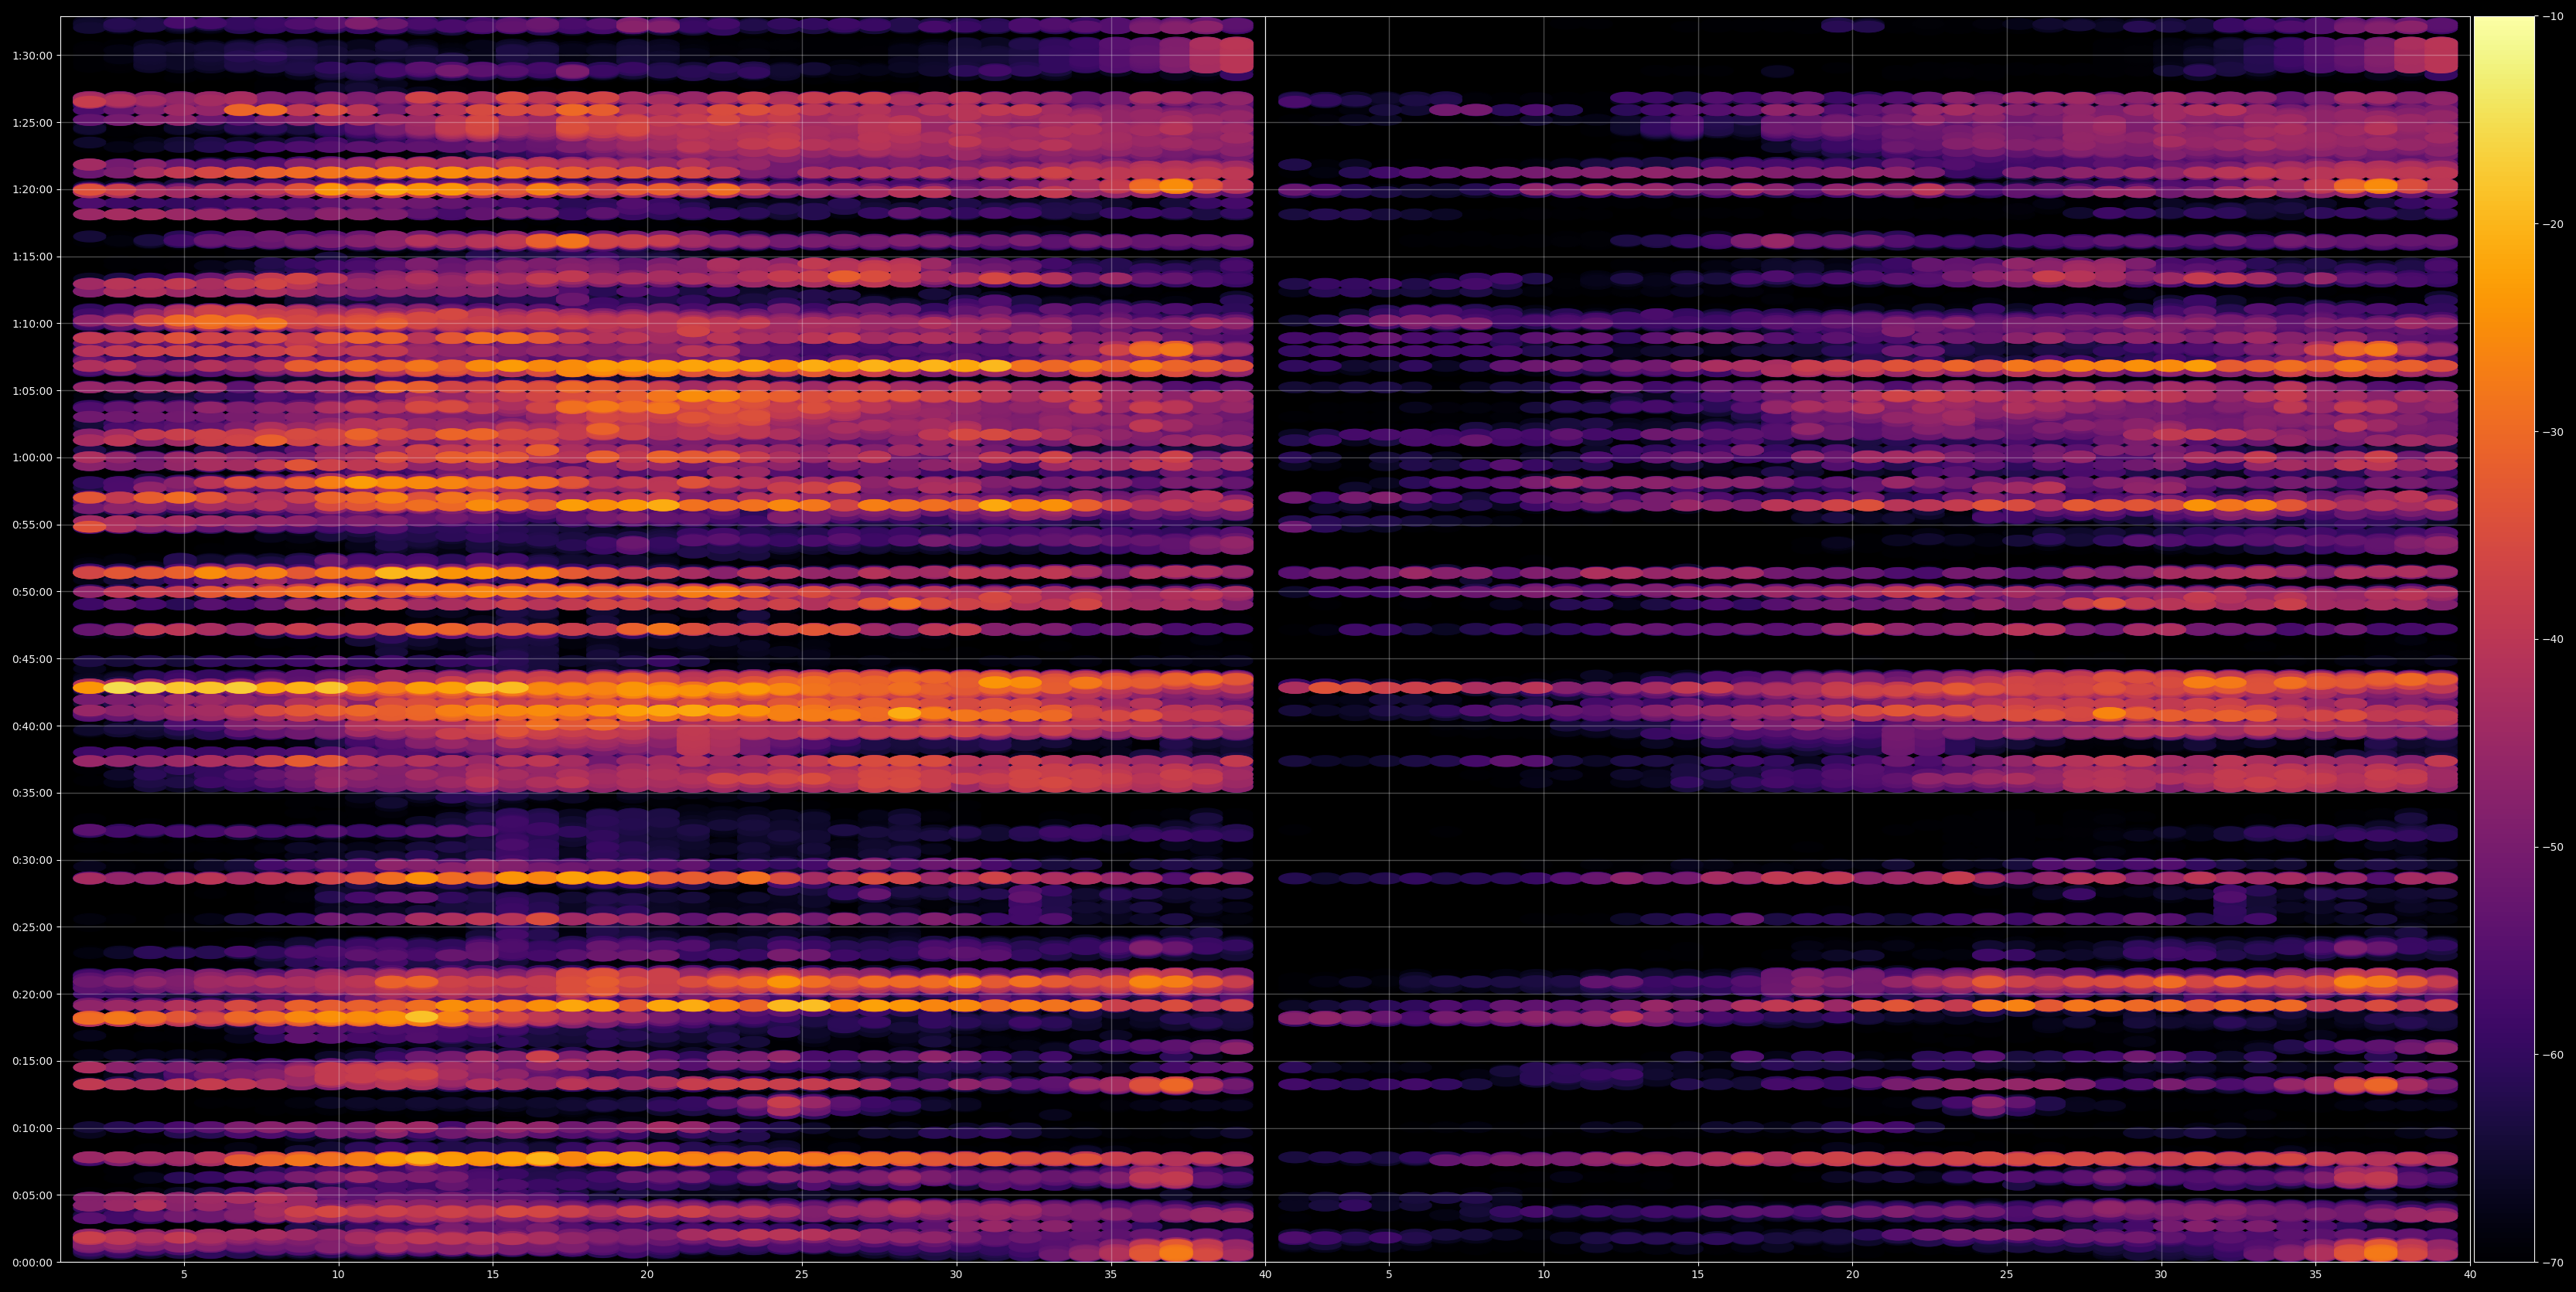Click x-axis label 25 under the right plot
Viewport: 2576px width, 1292px height.
(2007, 1275)
